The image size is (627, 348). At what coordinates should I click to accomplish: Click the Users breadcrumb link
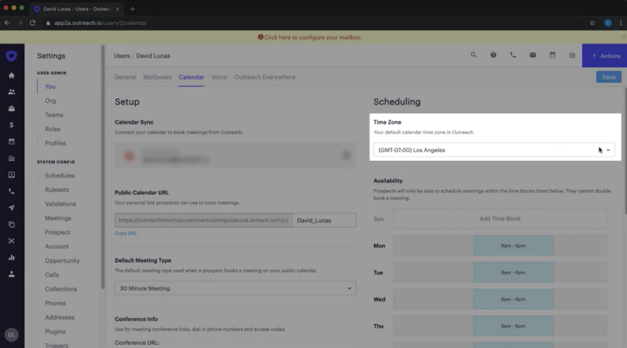coord(122,56)
